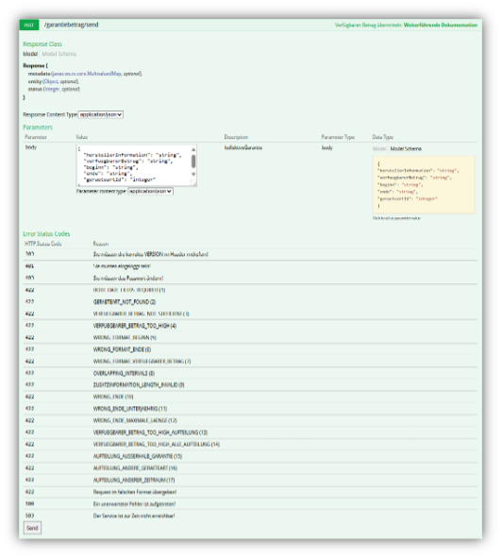Image resolution: width=502 pixels, height=559 pixels.
Task: Click the textarea's scroll up arrow
Action: 193,149
